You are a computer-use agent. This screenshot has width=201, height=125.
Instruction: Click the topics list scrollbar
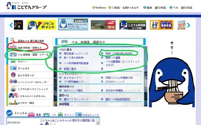tap(98, 122)
